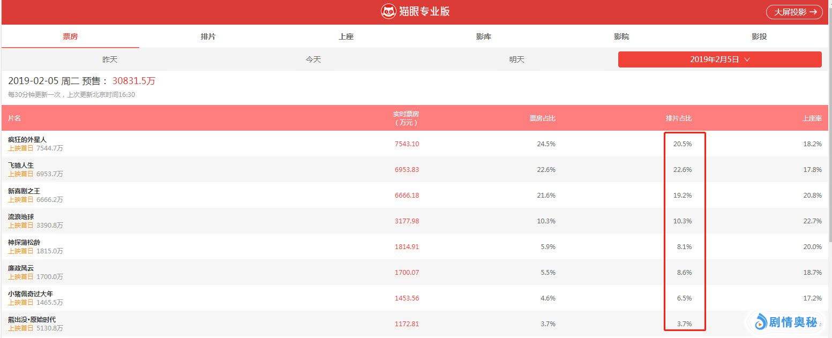Image resolution: width=832 pixels, height=338 pixels.
Task: Open the 2019年2月5日 date dropdown
Action: pos(719,59)
